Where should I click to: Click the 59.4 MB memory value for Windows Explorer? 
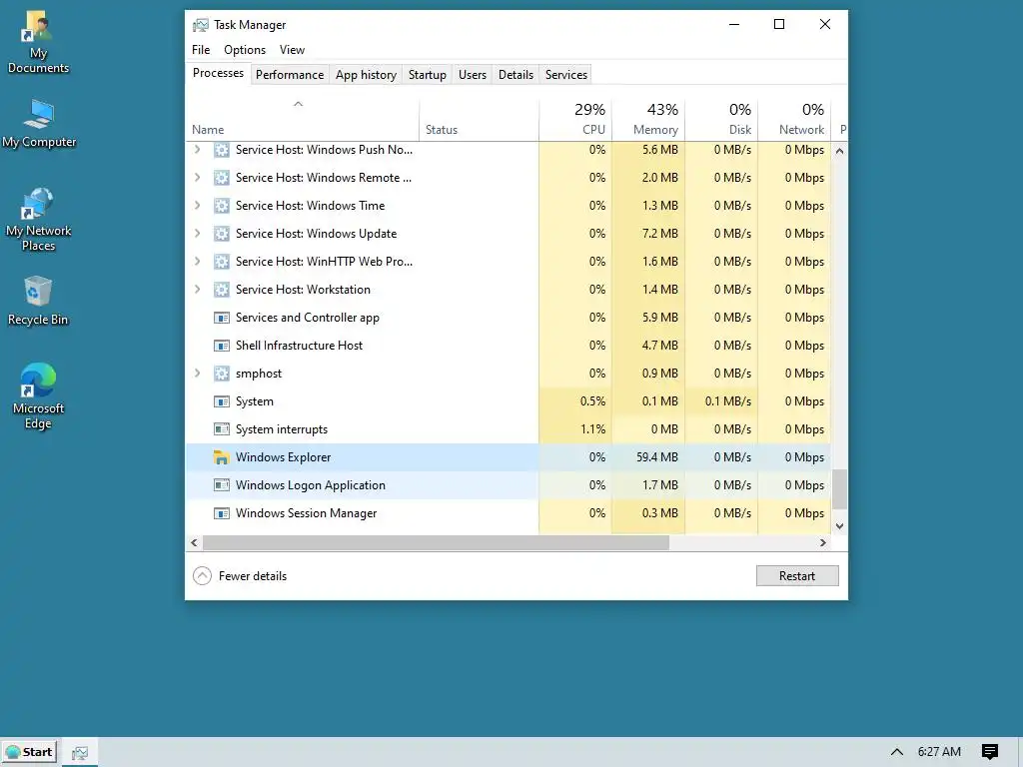point(657,457)
